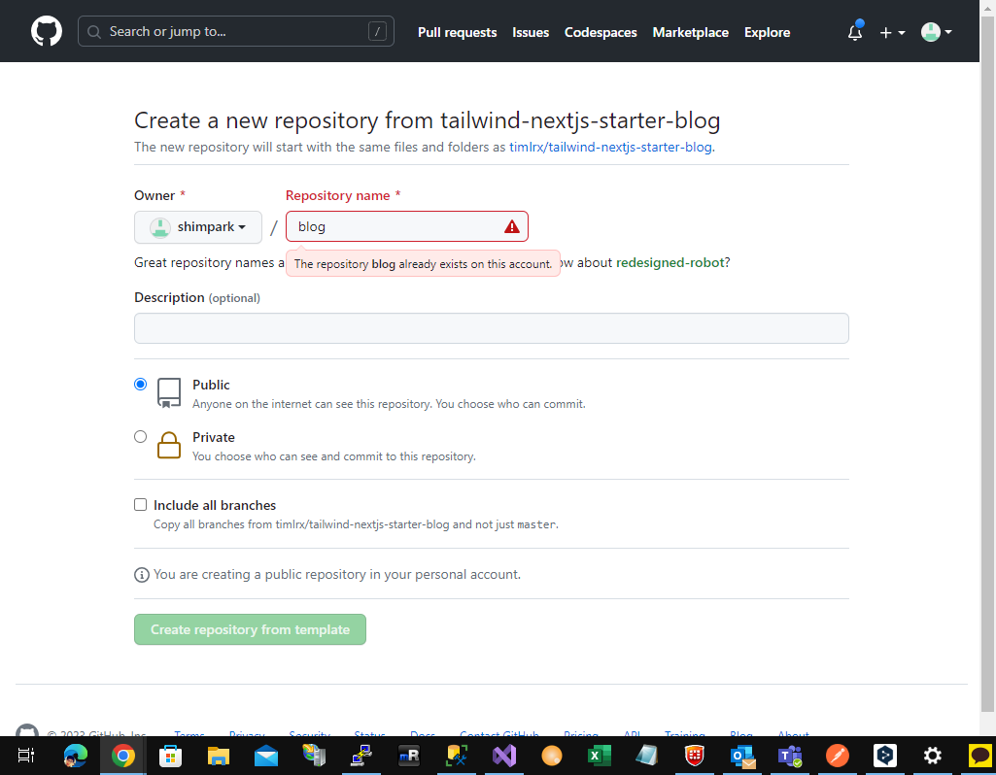Screen dimensions: 996x775
Task: Expand the shimpark owner dropdown
Action: click(198, 227)
